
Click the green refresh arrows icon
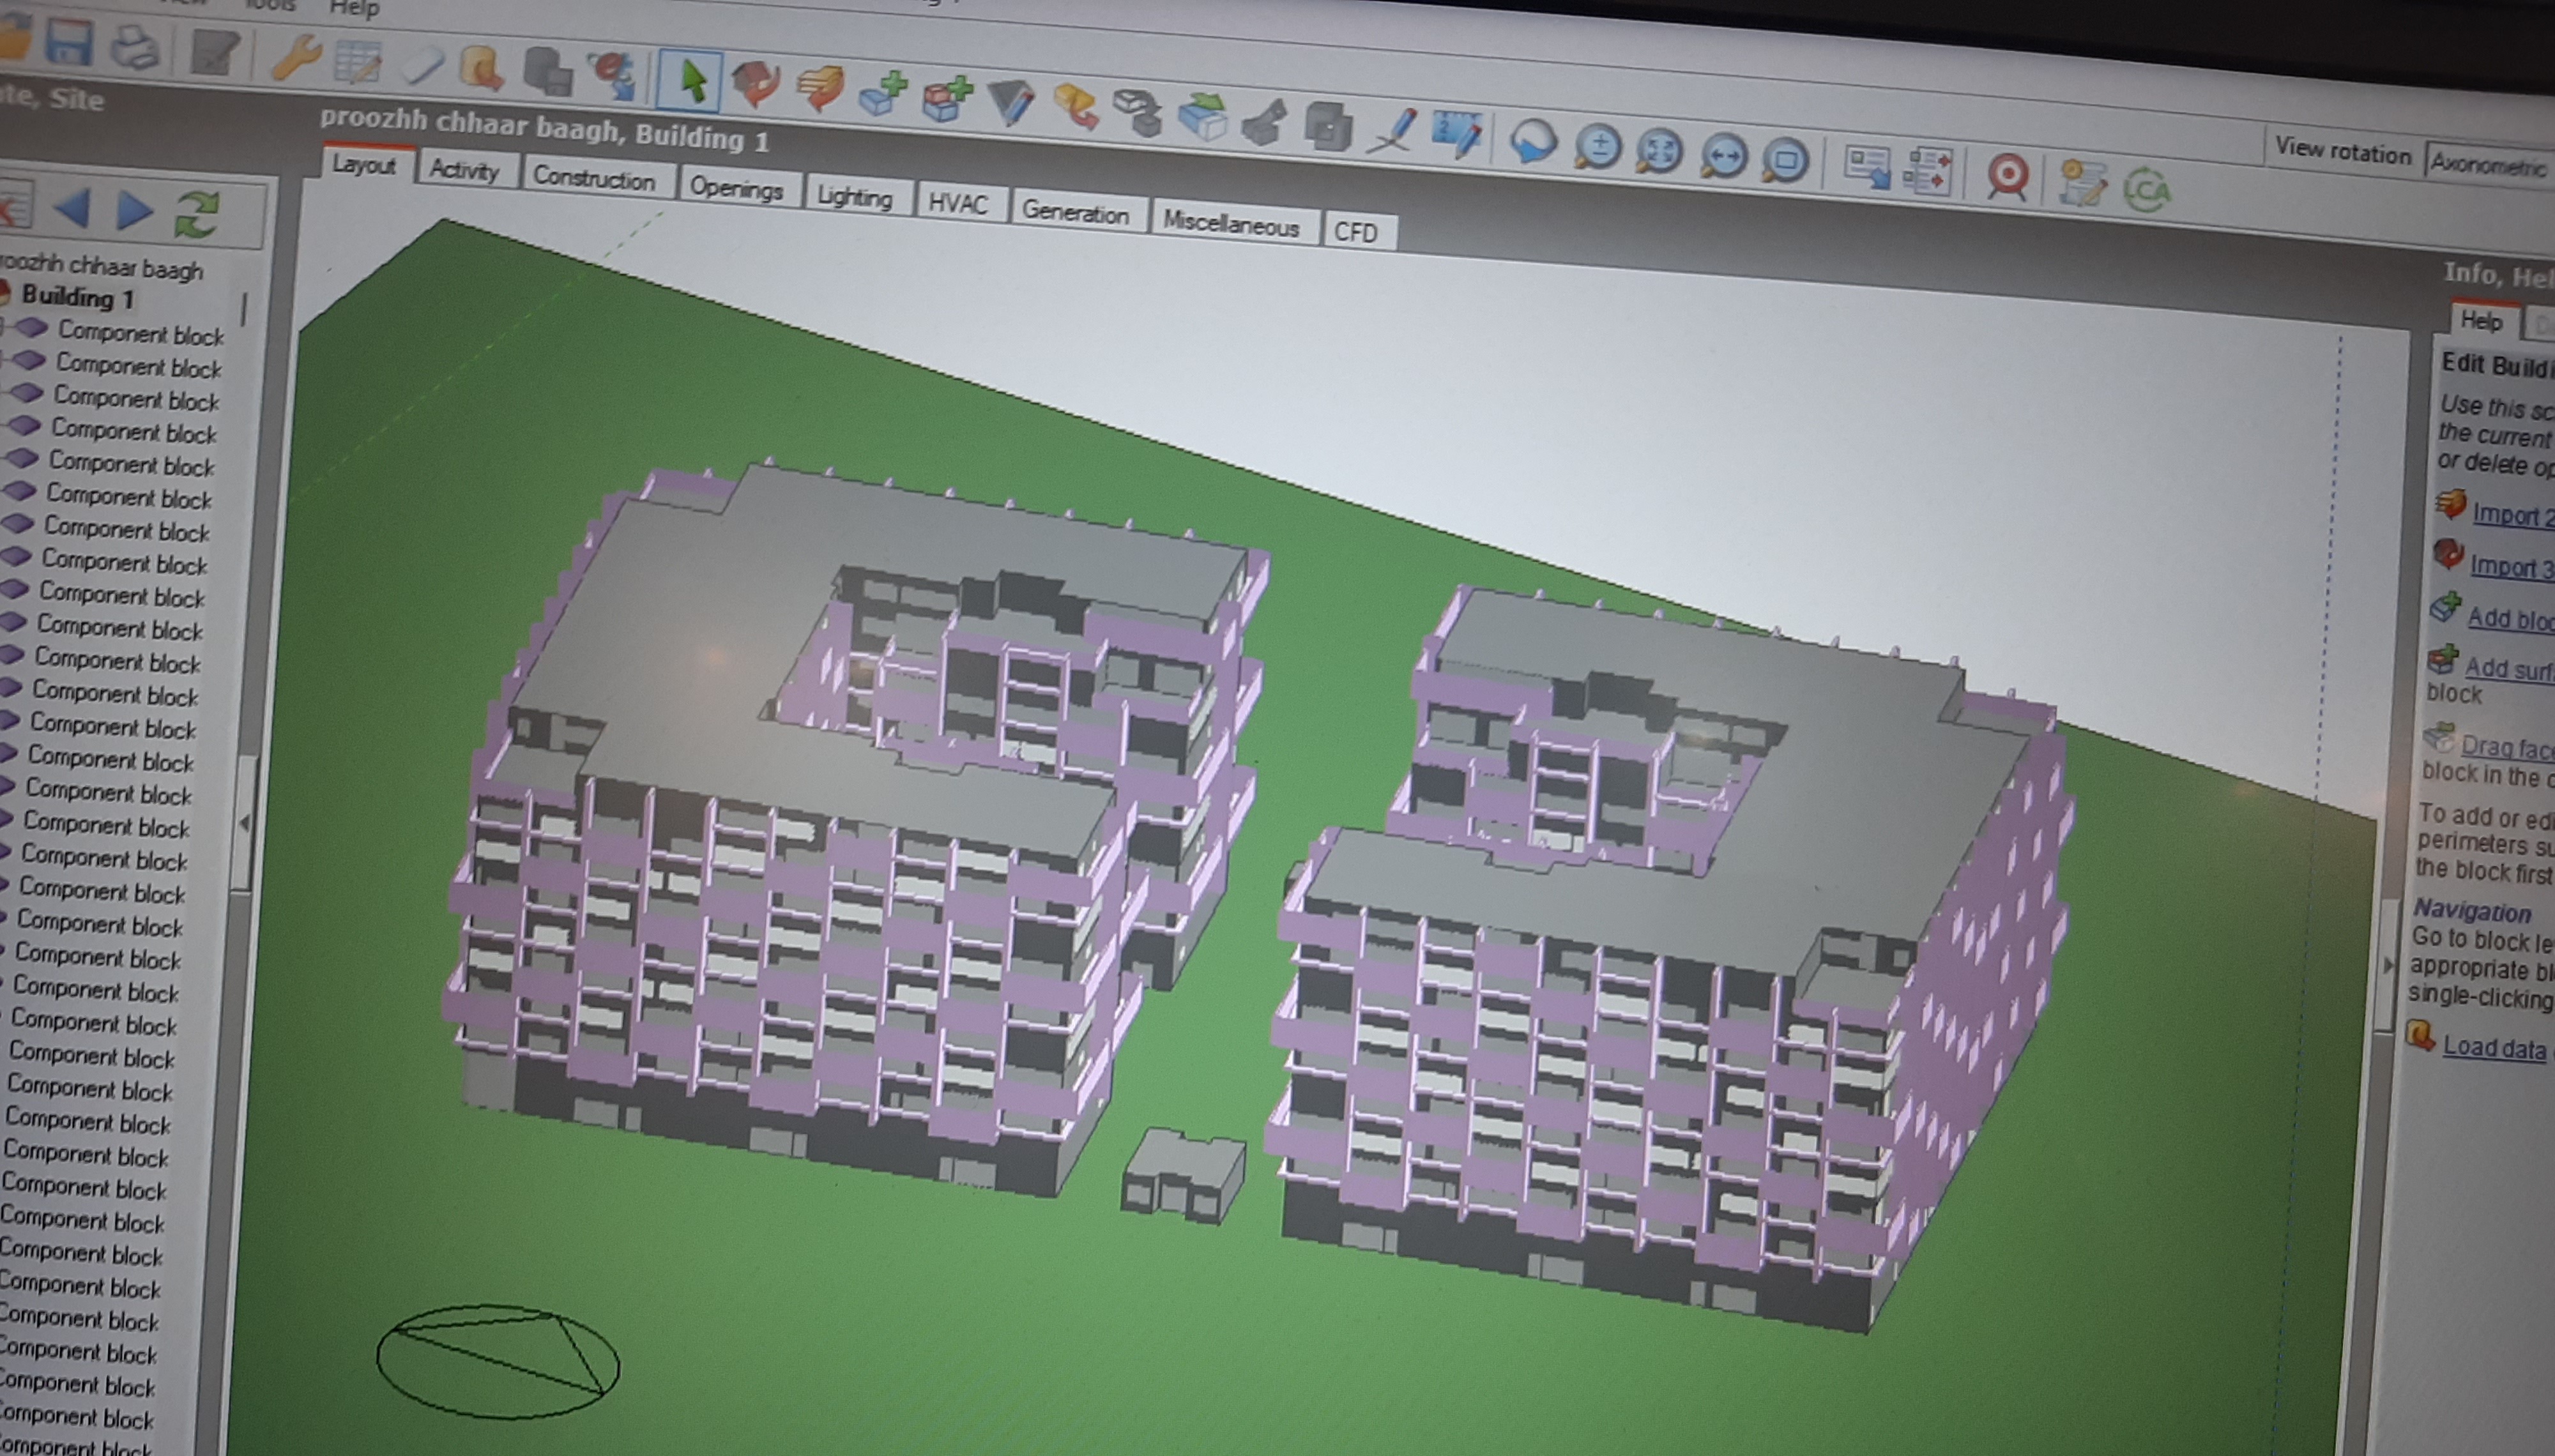click(x=196, y=213)
